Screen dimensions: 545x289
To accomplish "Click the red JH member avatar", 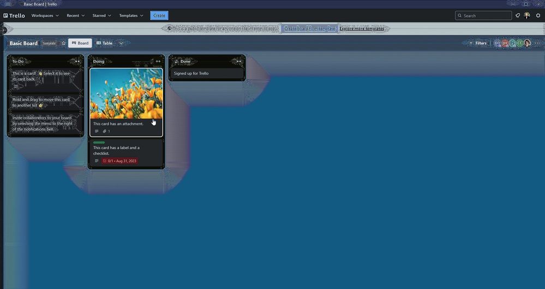I will (505, 43).
